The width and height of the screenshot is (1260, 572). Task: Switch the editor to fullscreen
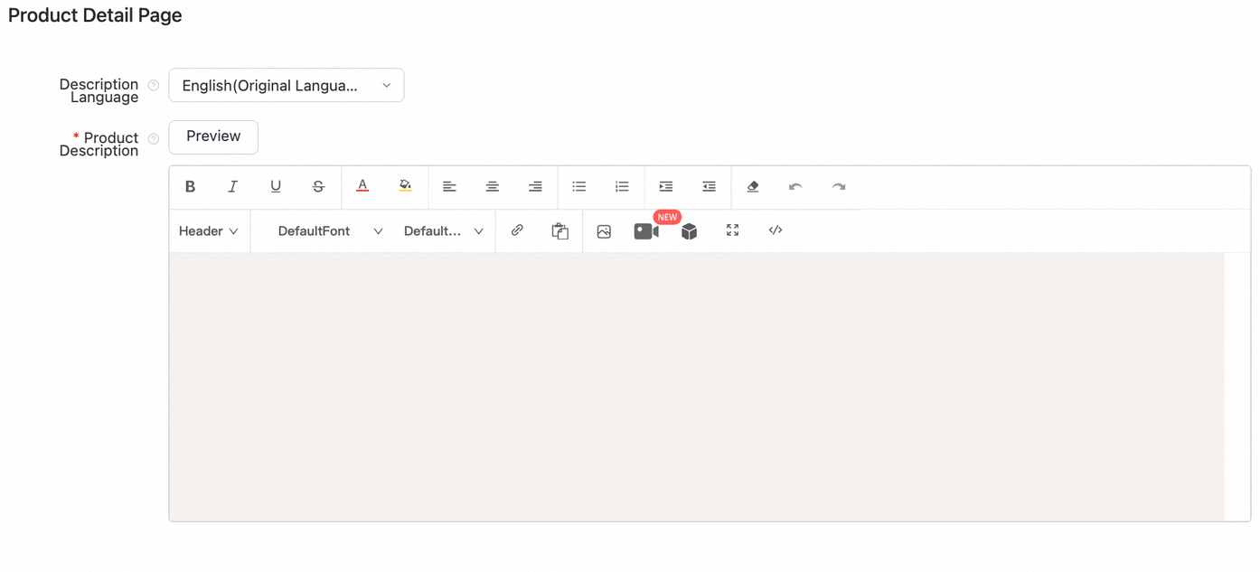[733, 230]
